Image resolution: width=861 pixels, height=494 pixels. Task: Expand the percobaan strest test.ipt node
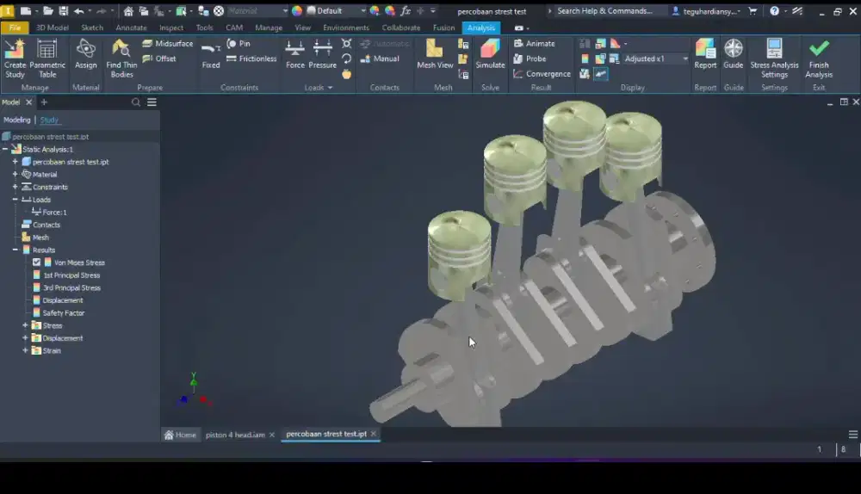(15, 162)
